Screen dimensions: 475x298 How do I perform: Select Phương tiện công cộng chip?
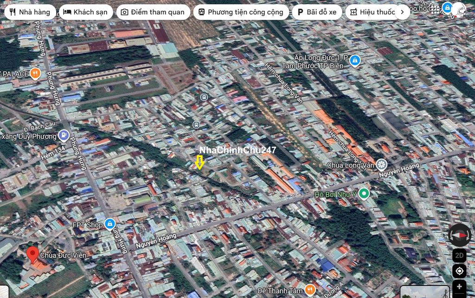(240, 12)
